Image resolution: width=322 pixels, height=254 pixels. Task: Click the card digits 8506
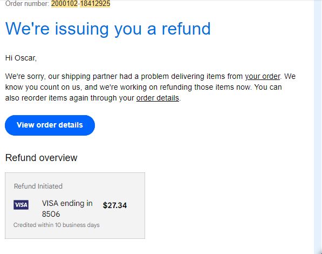click(51, 214)
